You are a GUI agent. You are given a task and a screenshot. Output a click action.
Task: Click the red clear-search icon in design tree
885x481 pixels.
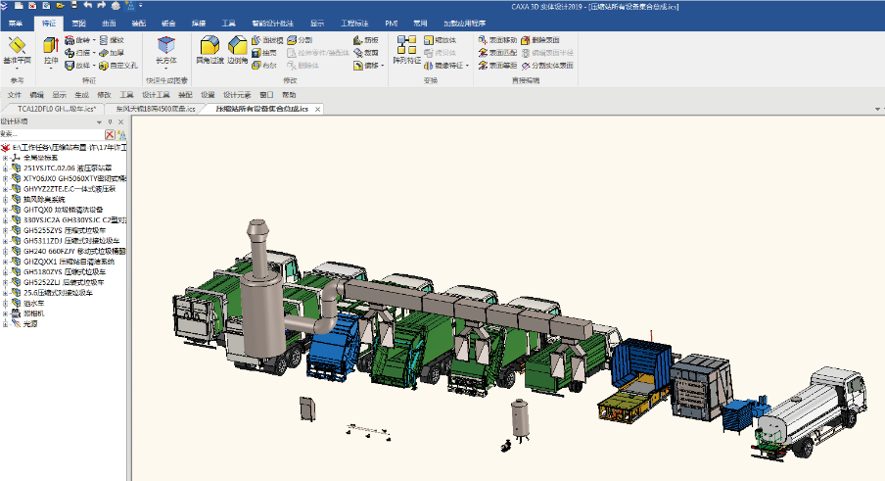(110, 134)
